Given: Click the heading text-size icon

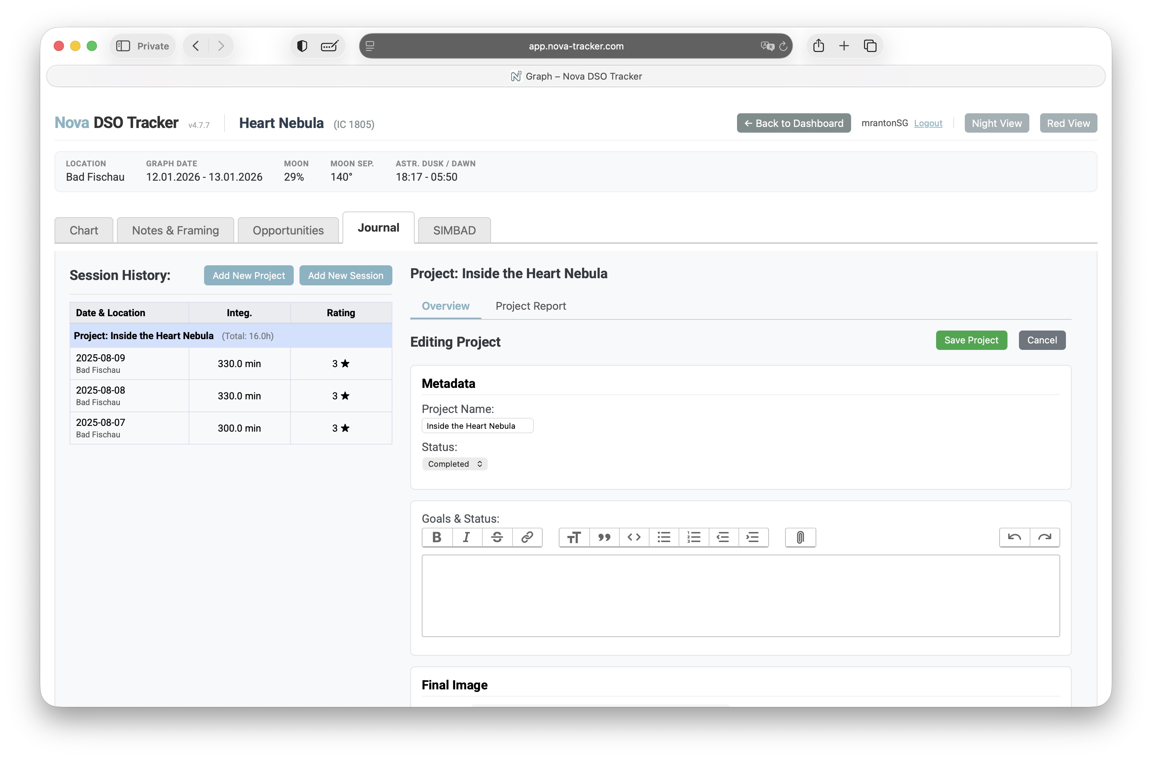Looking at the screenshot, I should coord(574,537).
